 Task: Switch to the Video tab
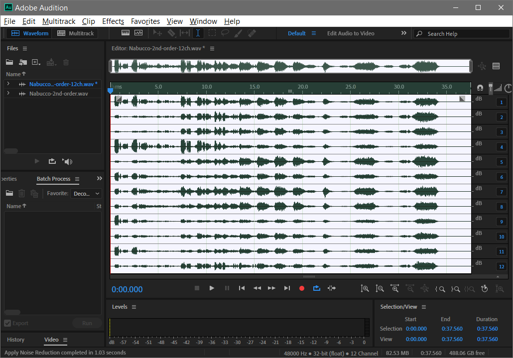click(51, 340)
